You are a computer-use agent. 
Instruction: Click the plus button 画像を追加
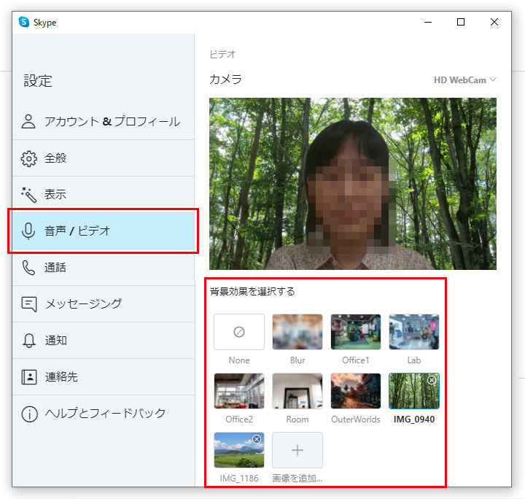(297, 450)
